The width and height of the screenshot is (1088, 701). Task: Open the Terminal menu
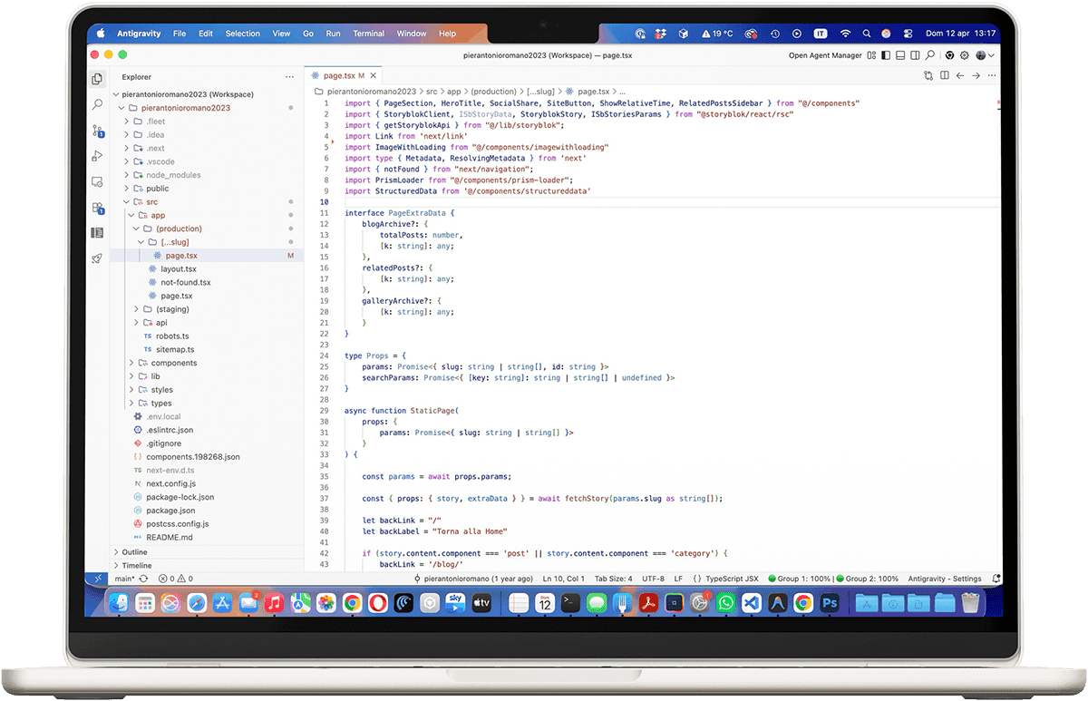point(368,34)
